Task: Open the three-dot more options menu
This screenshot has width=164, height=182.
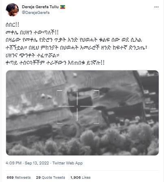Action: (x=156, y=7)
